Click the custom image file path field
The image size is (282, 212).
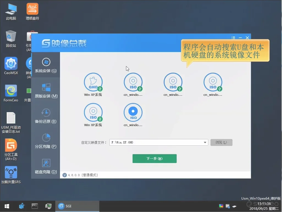coord(155,143)
